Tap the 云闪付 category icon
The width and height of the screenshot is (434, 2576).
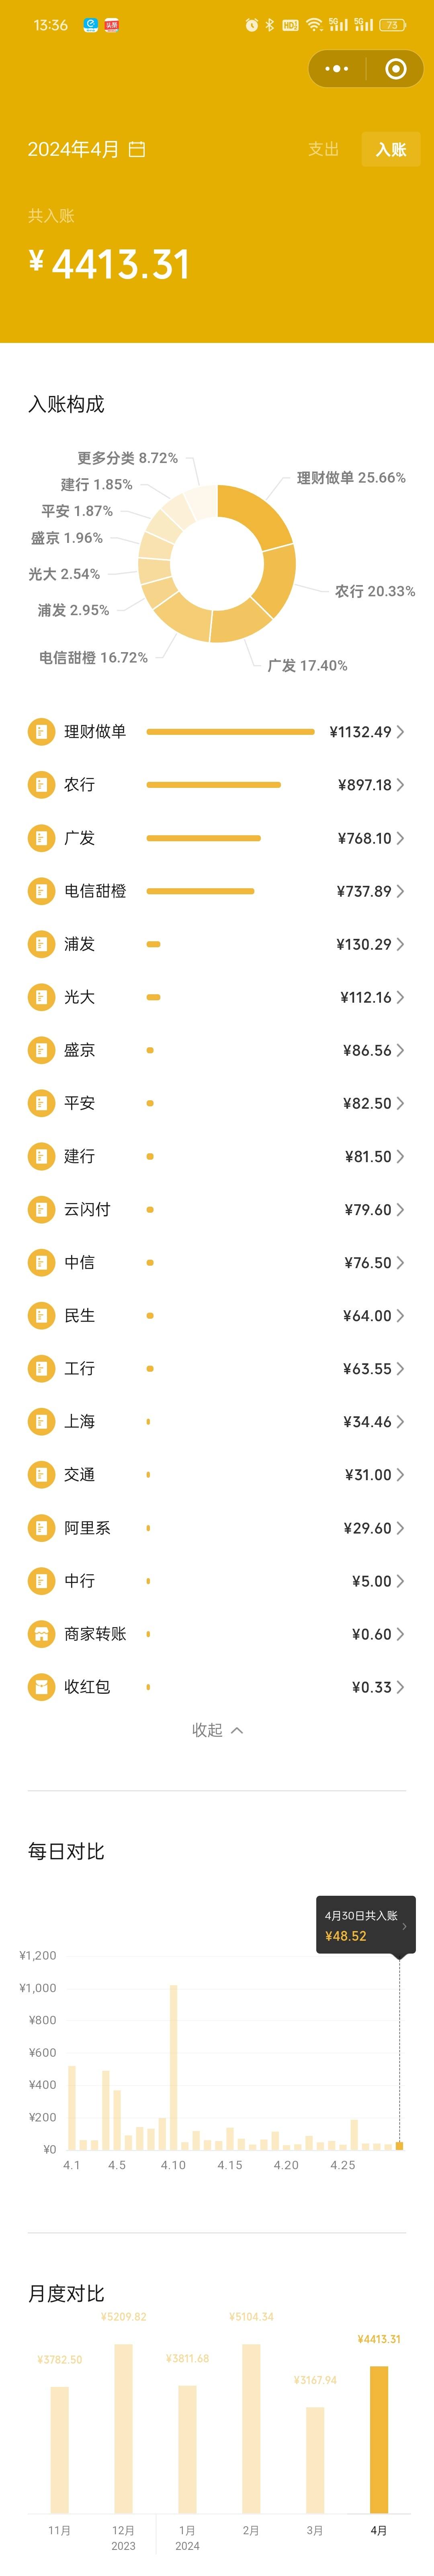tap(41, 1210)
